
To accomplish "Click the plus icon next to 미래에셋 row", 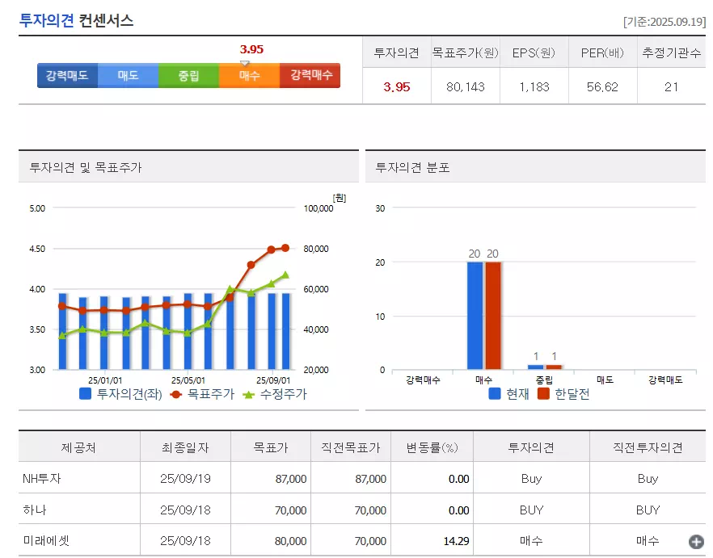I will coord(696,539).
